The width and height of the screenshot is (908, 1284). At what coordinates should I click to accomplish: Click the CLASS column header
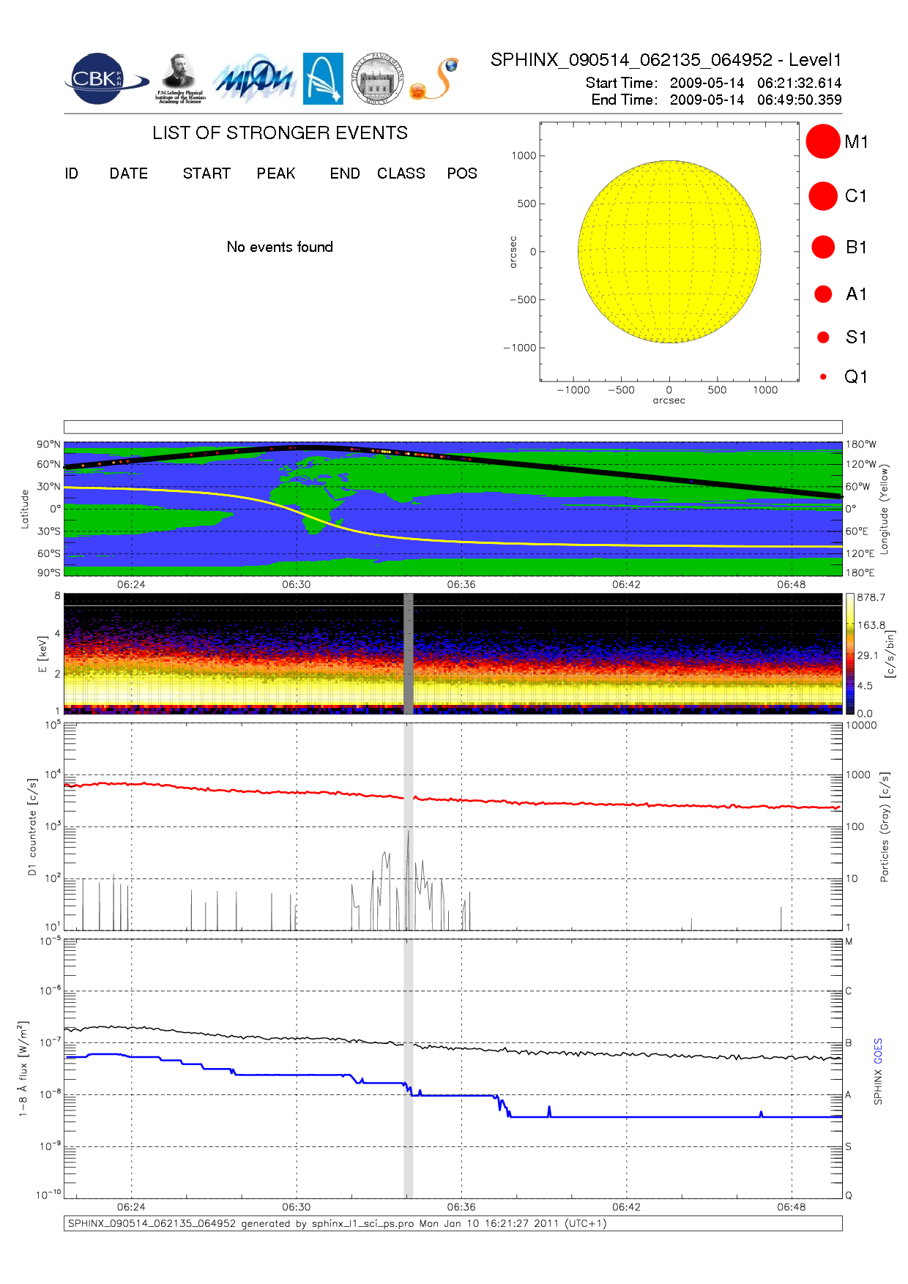pyautogui.click(x=401, y=173)
